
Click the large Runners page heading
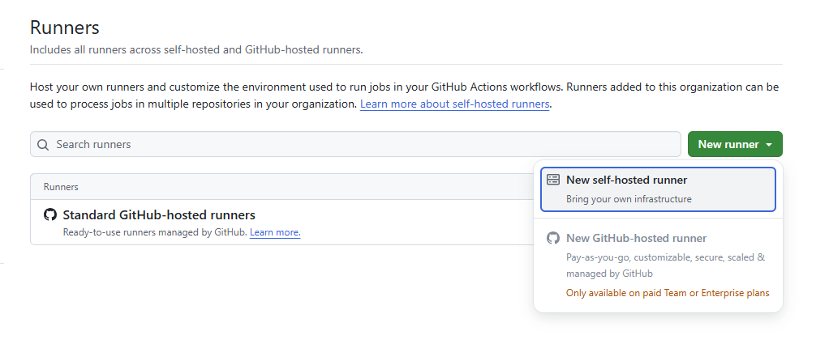(65, 28)
